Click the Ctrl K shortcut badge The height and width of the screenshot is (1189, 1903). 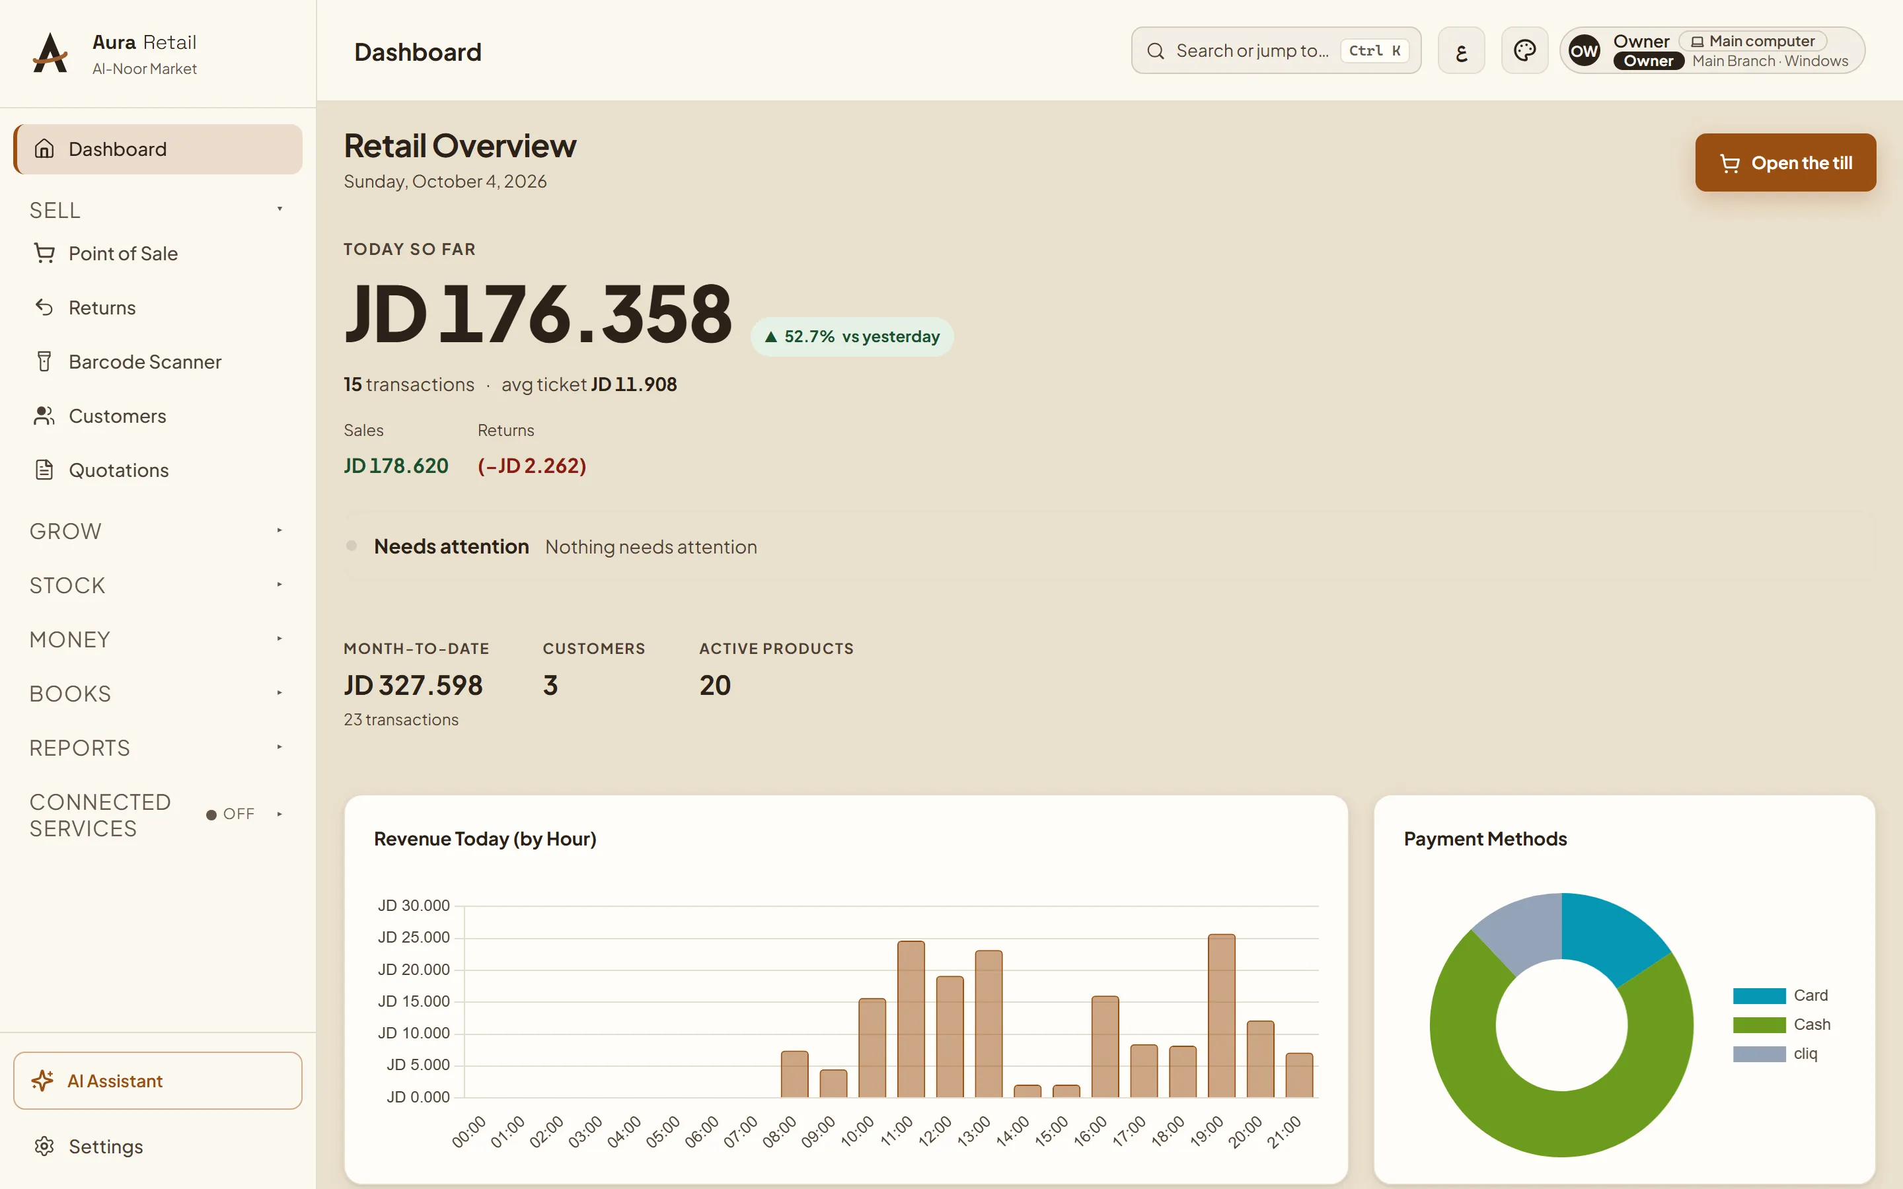click(x=1374, y=51)
